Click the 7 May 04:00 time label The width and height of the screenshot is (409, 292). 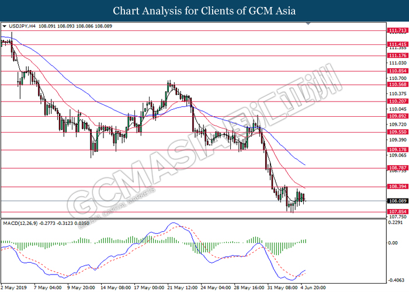click(x=47, y=287)
